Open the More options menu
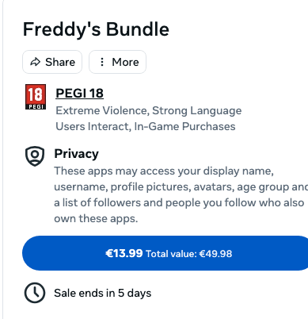The image size is (308, 319). (x=117, y=62)
